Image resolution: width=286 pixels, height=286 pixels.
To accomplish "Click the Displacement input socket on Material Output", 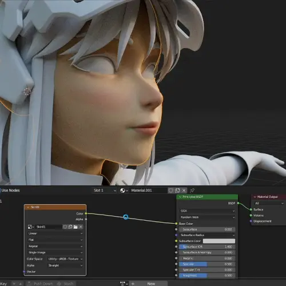I will pyautogui.click(x=251, y=221).
